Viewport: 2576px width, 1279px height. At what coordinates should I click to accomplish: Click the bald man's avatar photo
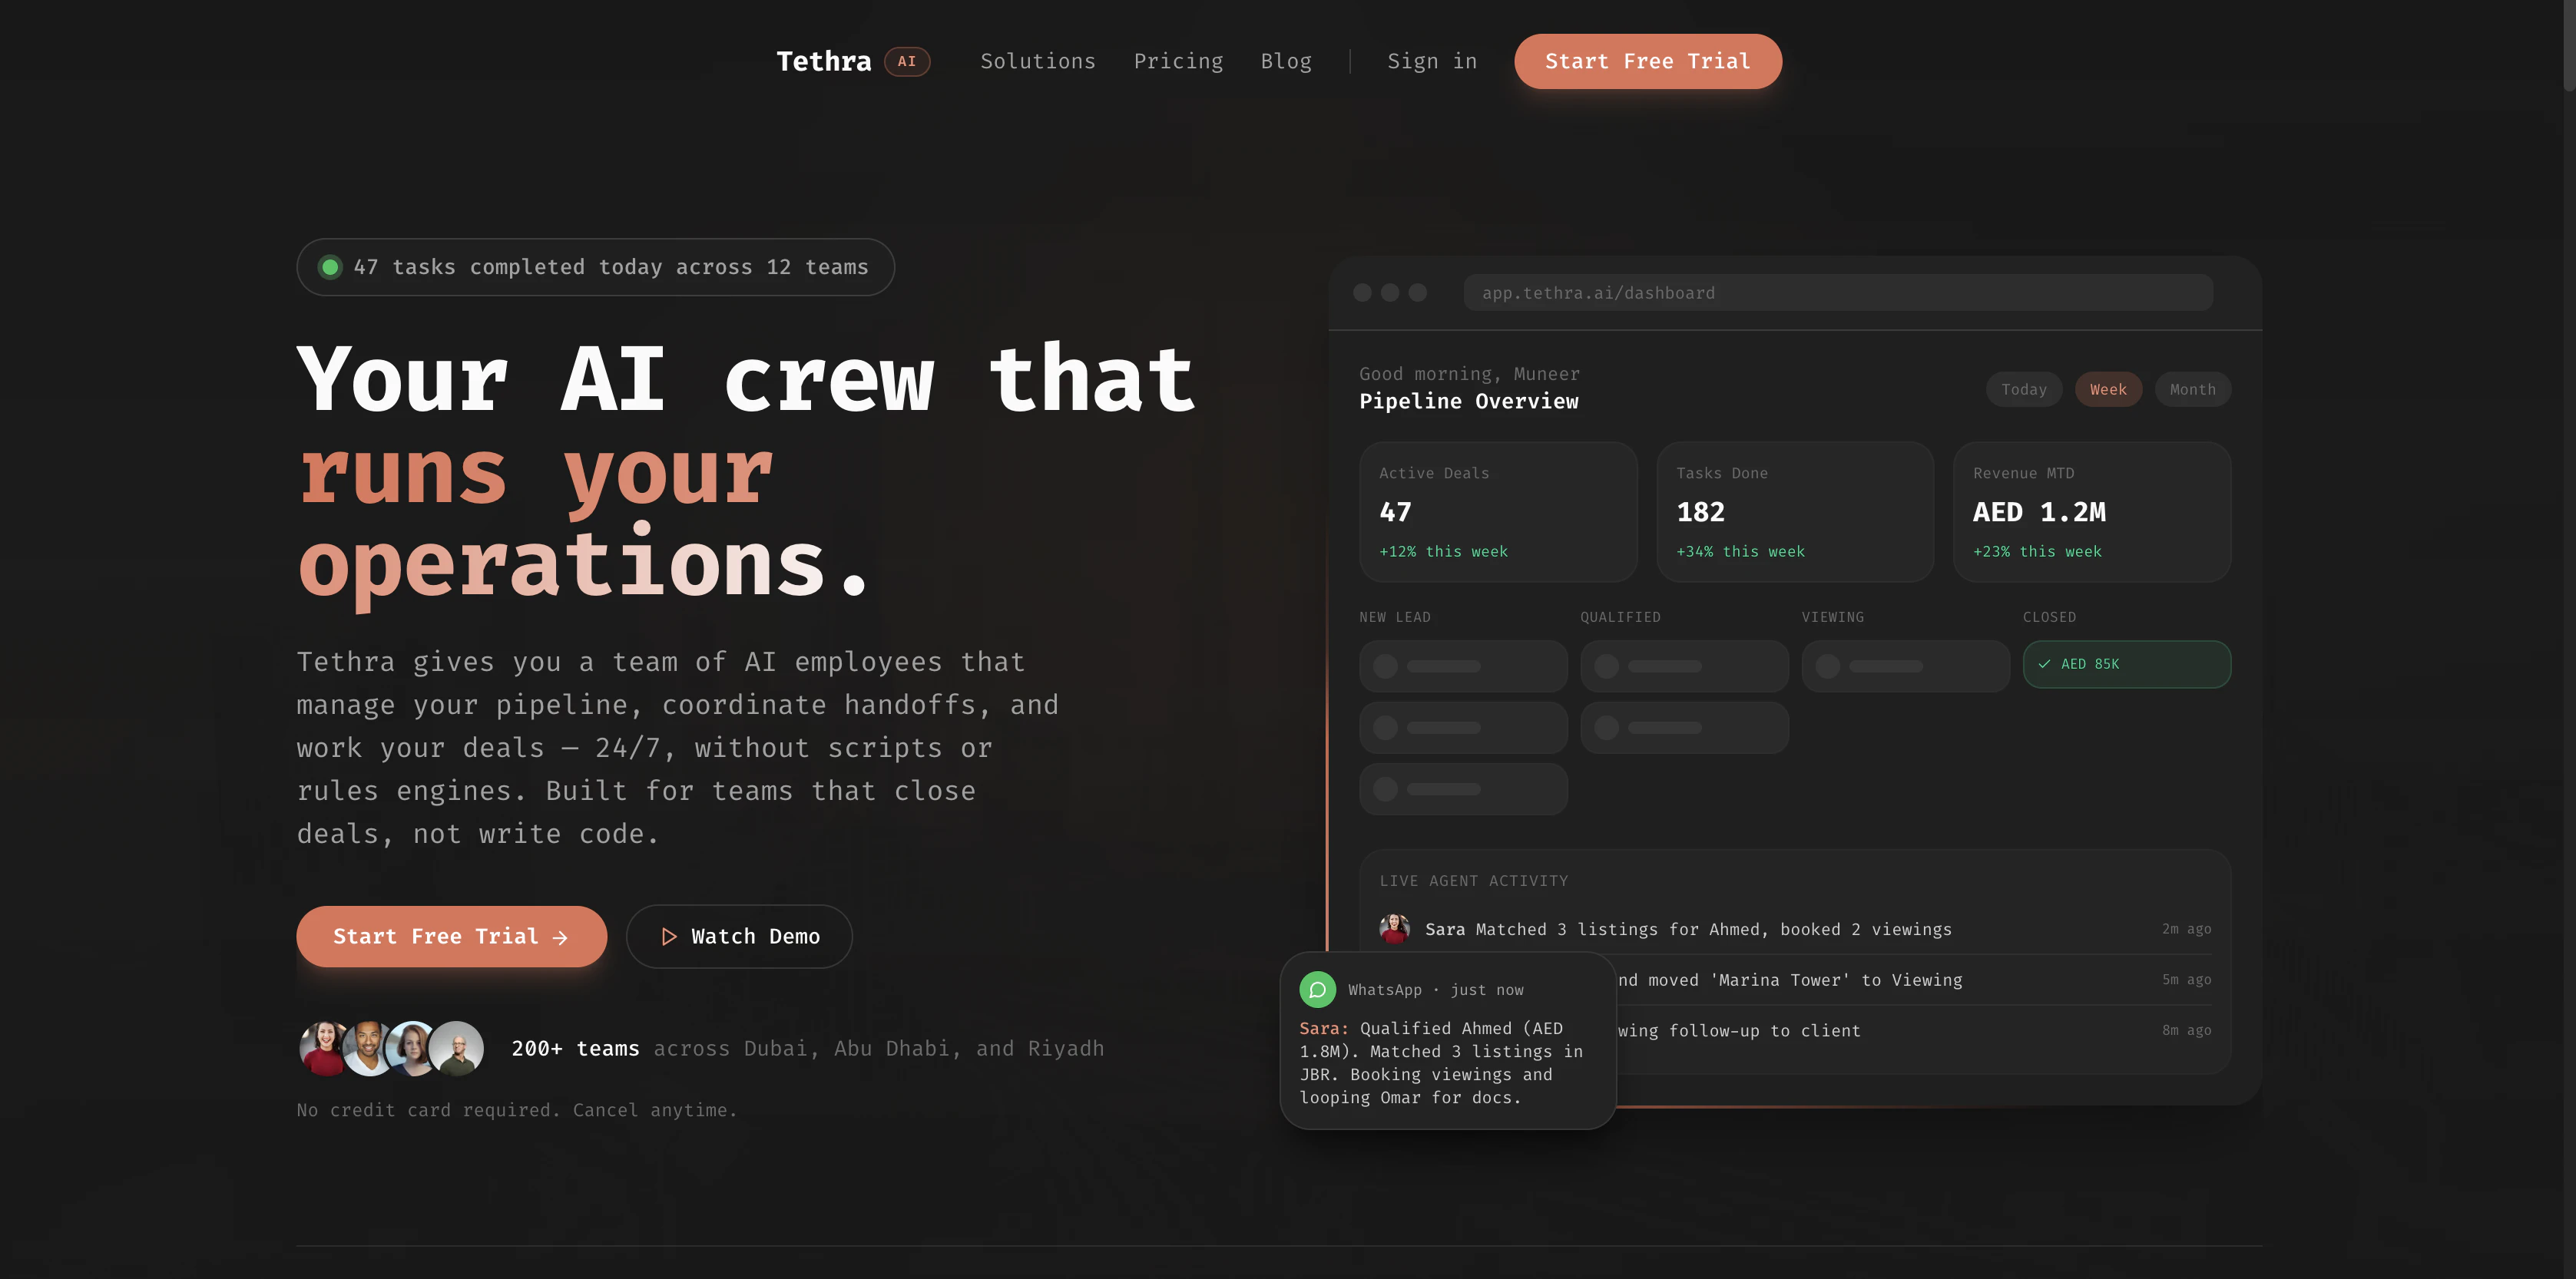coord(458,1048)
